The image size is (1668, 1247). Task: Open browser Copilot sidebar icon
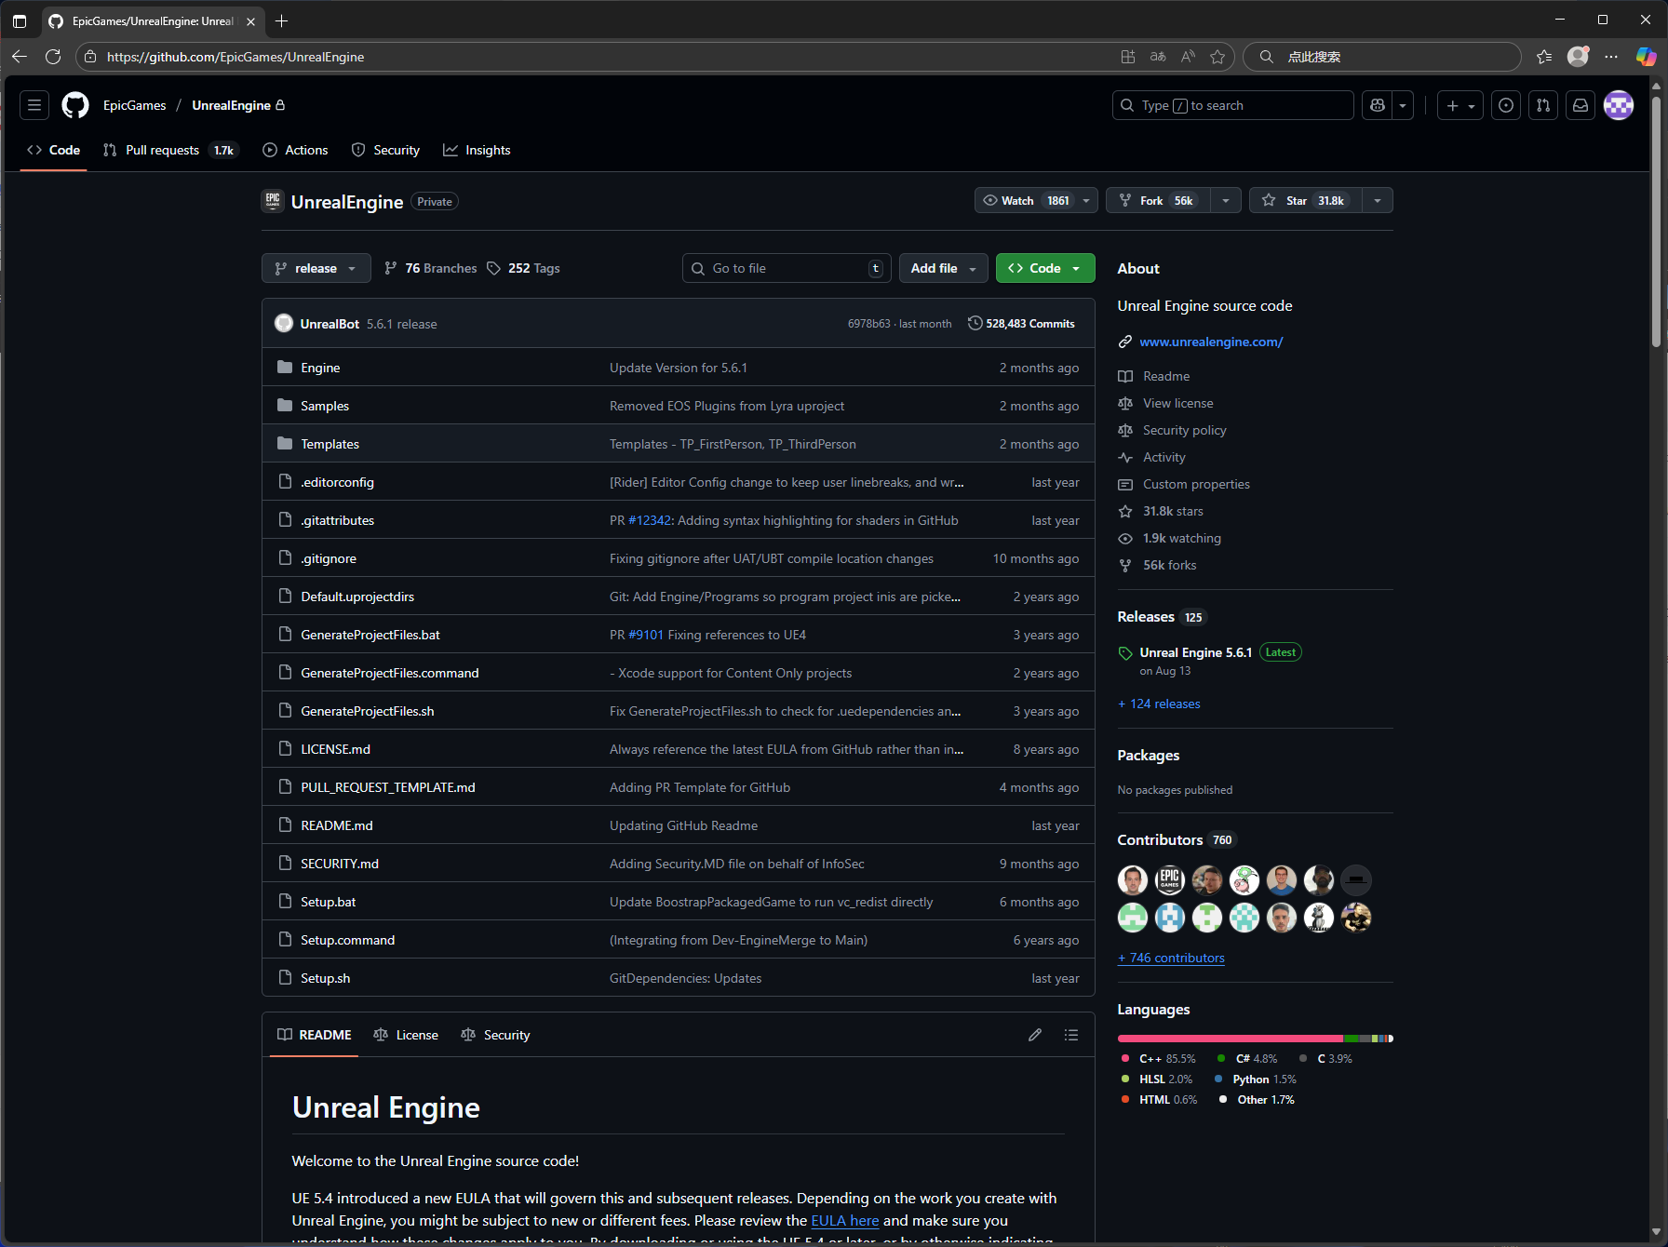click(x=1646, y=57)
